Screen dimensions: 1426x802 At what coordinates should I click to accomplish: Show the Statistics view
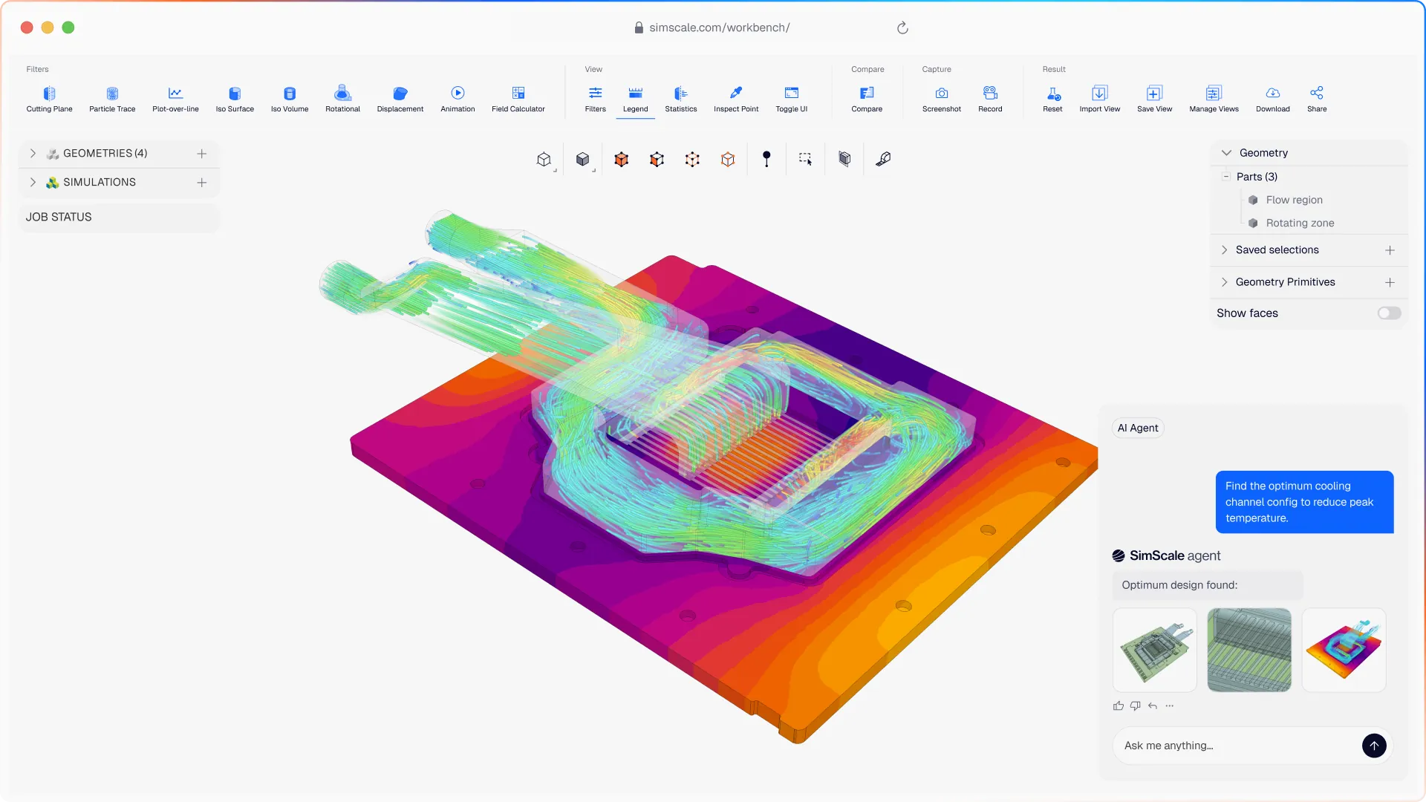pos(681,99)
